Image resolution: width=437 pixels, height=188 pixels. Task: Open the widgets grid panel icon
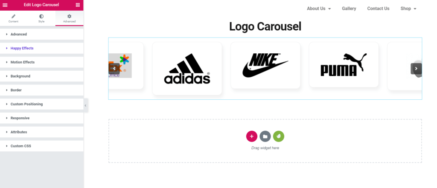pos(78,5)
